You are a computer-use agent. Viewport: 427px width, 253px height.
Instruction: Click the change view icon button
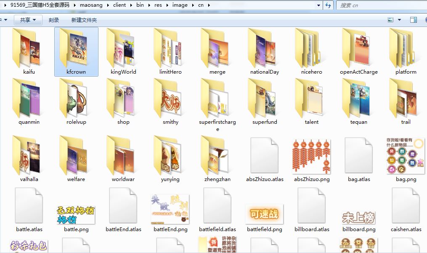pyautogui.click(x=390, y=20)
